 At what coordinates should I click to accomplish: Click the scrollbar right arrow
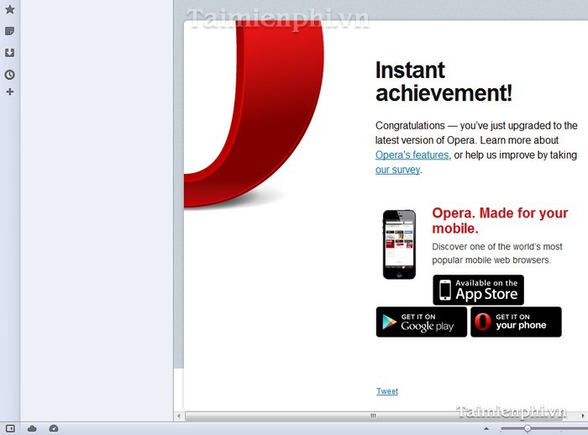[583, 416]
